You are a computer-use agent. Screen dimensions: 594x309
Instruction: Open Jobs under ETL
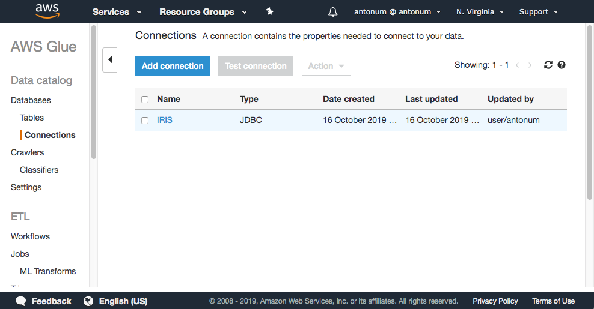point(20,254)
